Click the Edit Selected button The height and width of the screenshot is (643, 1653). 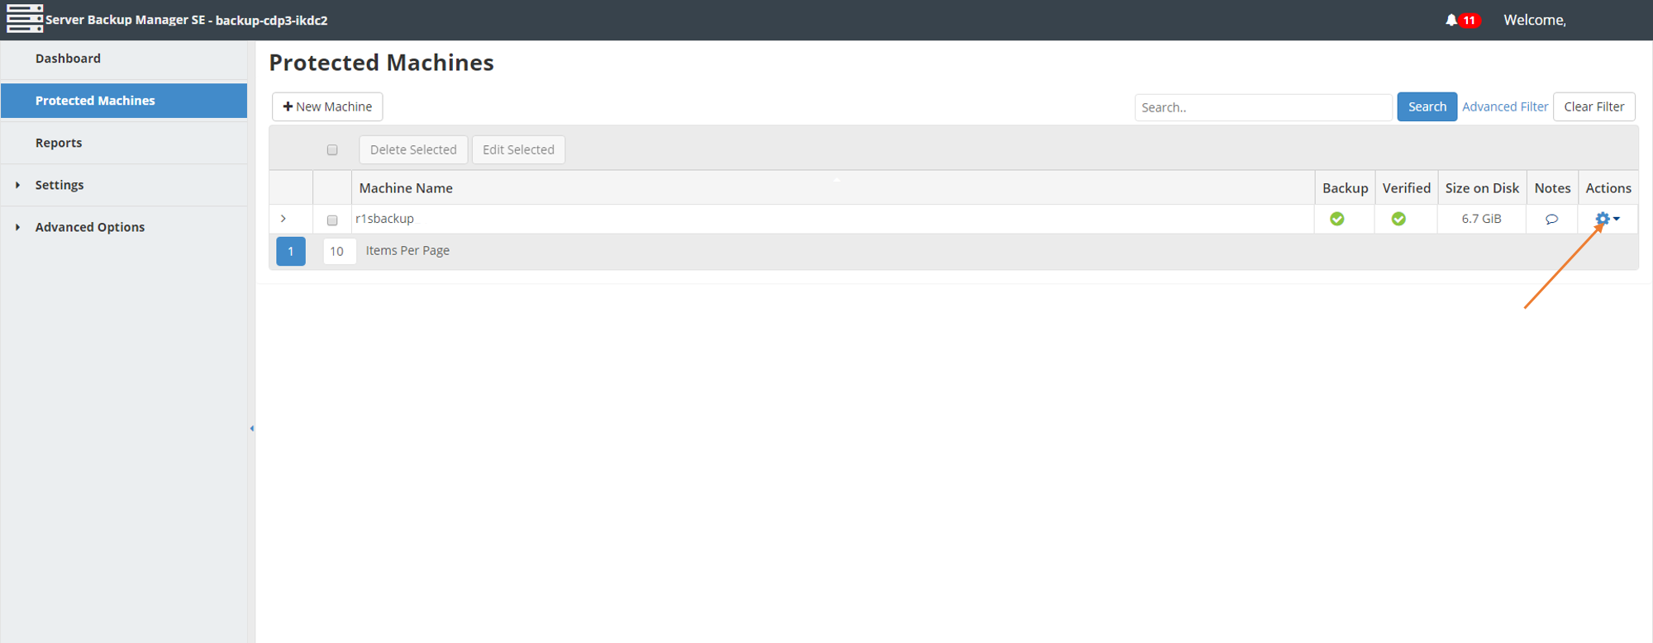[518, 149]
